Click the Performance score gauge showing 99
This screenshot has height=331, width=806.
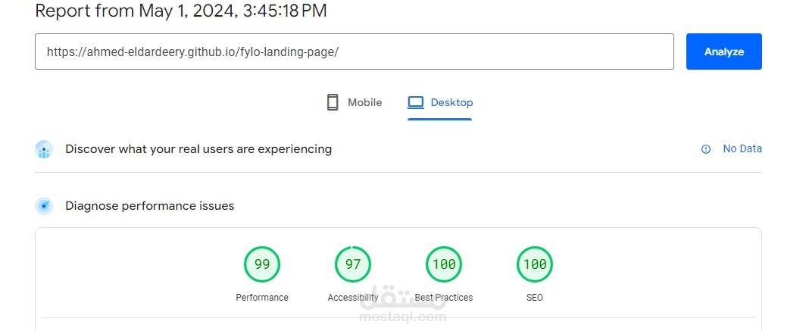click(x=262, y=264)
